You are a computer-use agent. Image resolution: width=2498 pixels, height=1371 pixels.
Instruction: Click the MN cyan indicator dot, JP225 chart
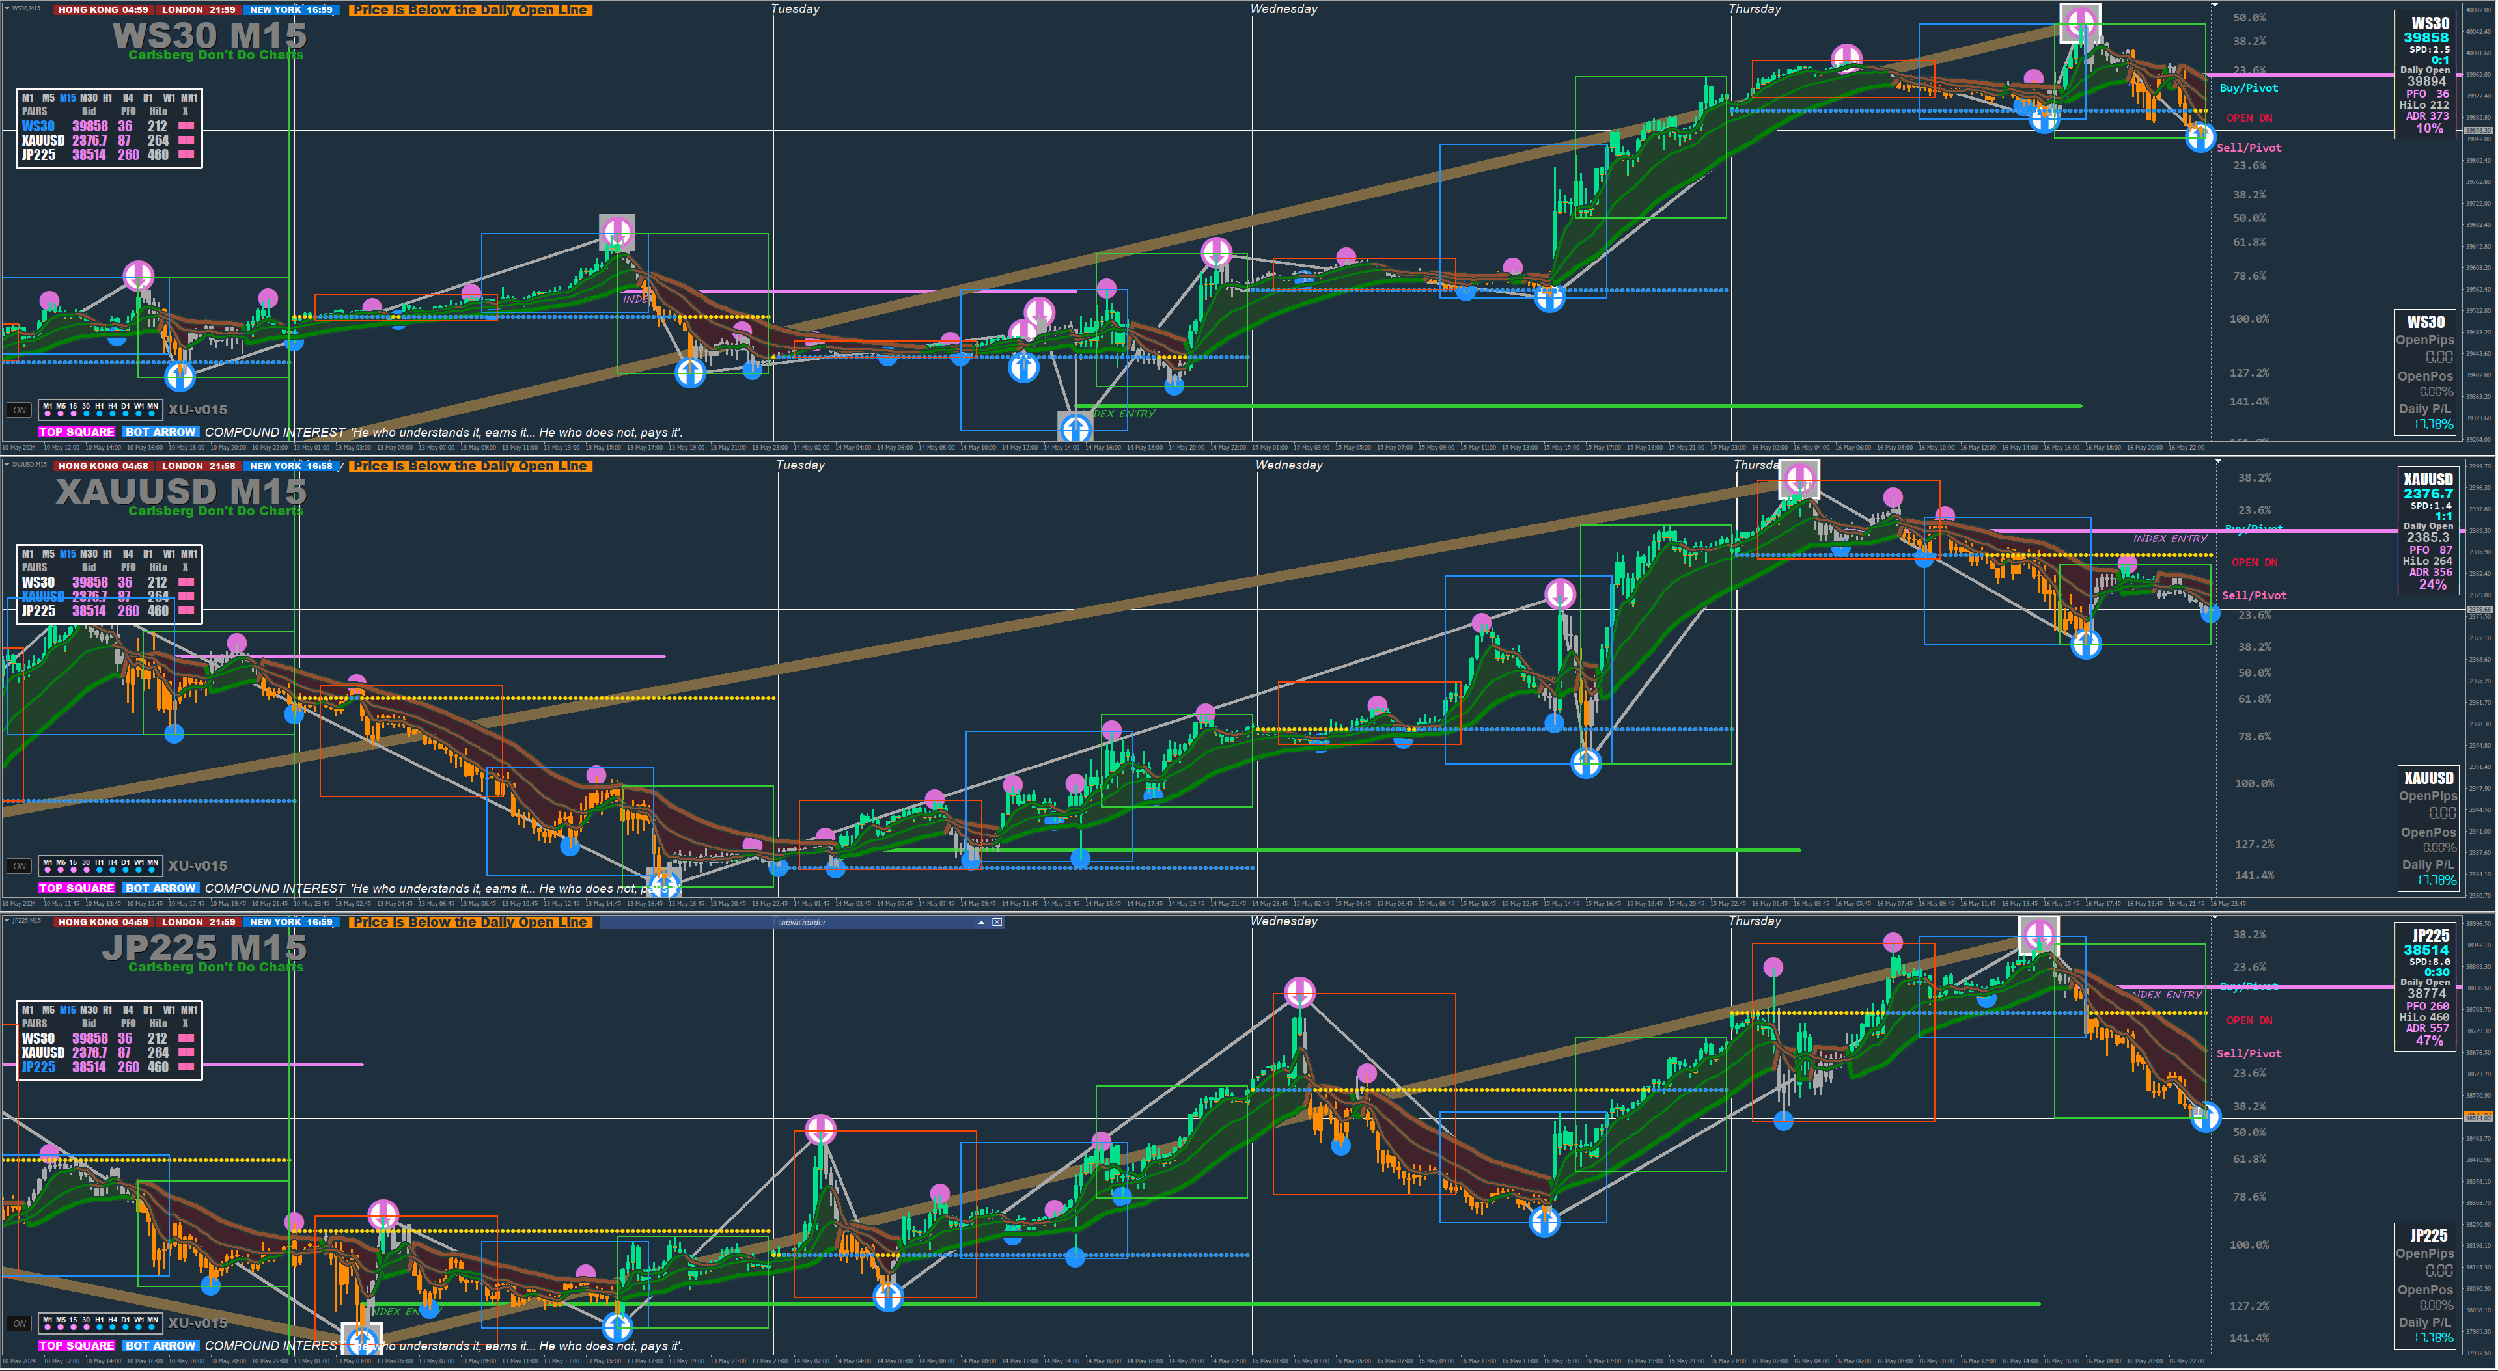(x=152, y=1327)
